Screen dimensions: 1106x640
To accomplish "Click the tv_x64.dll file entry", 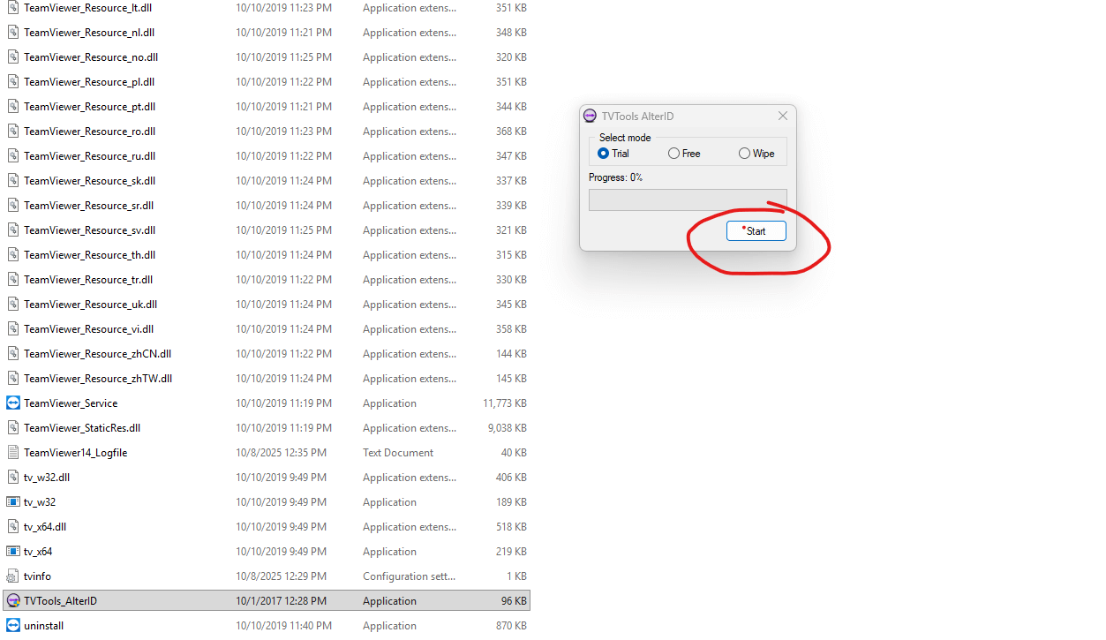I will [45, 527].
